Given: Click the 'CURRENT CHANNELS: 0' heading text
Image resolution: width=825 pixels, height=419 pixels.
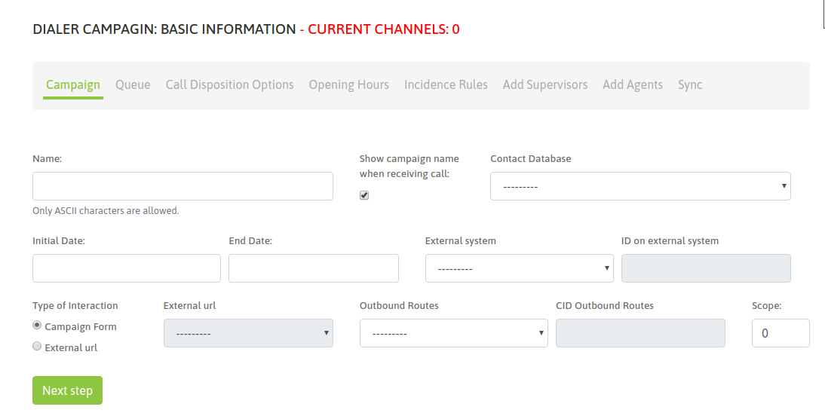Looking at the screenshot, I should (x=384, y=29).
